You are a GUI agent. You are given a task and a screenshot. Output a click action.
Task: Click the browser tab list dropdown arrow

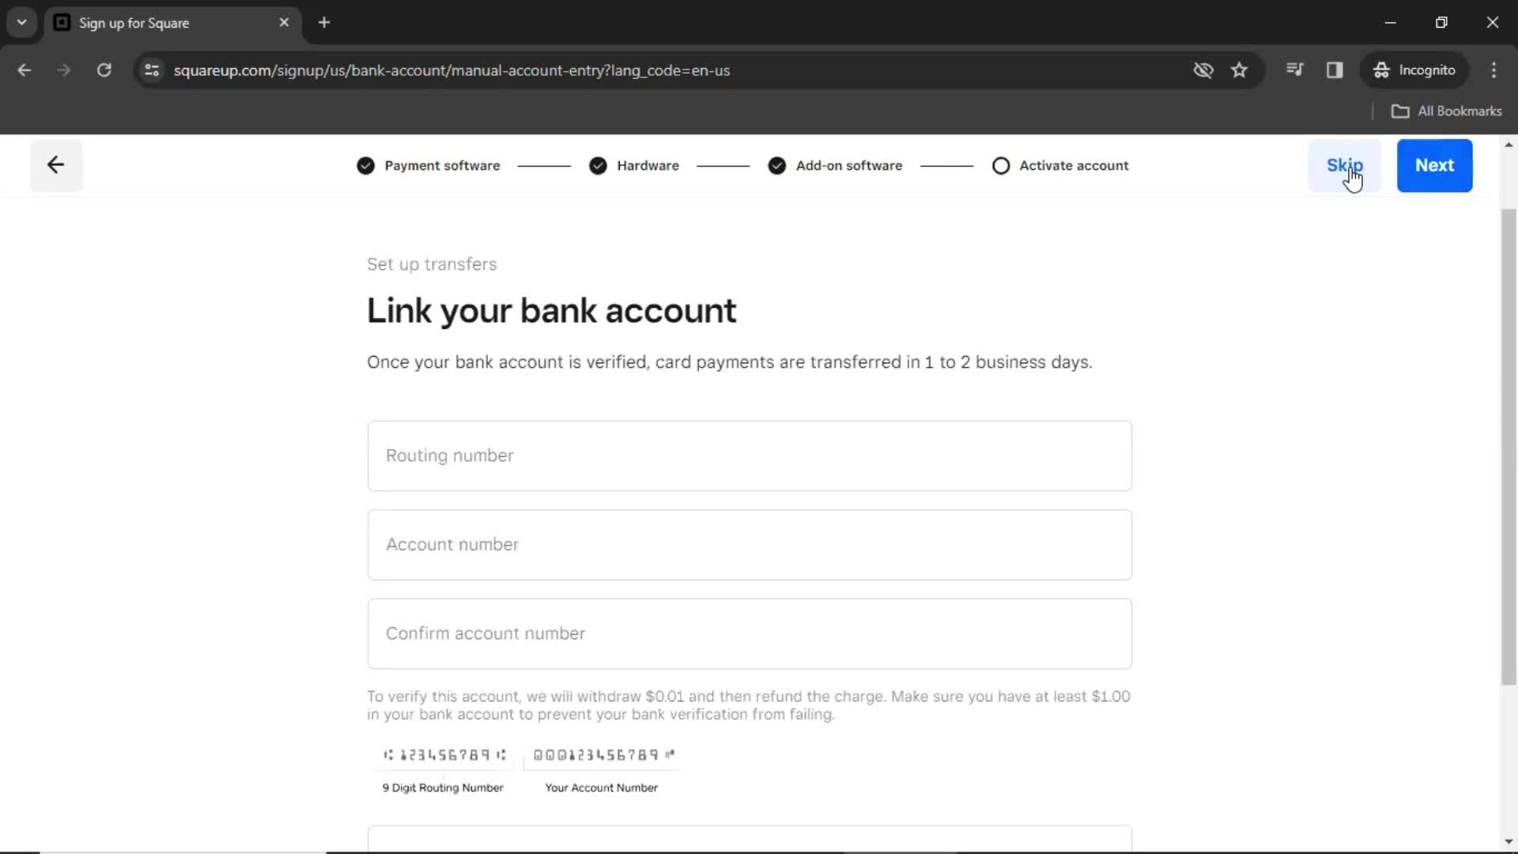click(x=22, y=22)
